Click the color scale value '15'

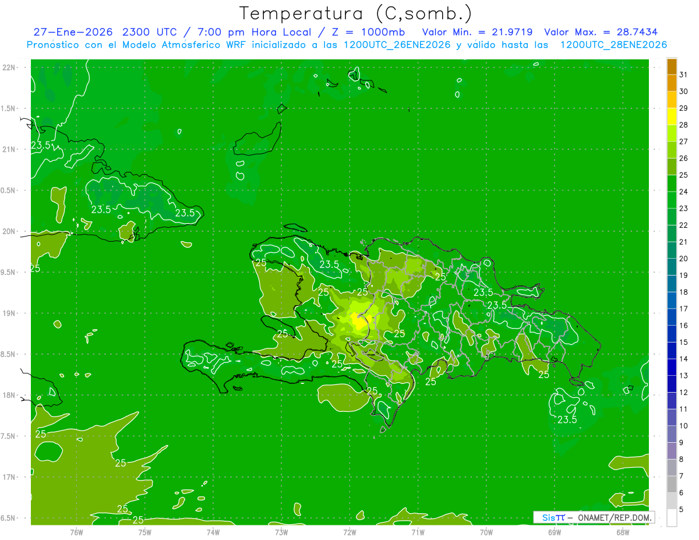[684, 342]
